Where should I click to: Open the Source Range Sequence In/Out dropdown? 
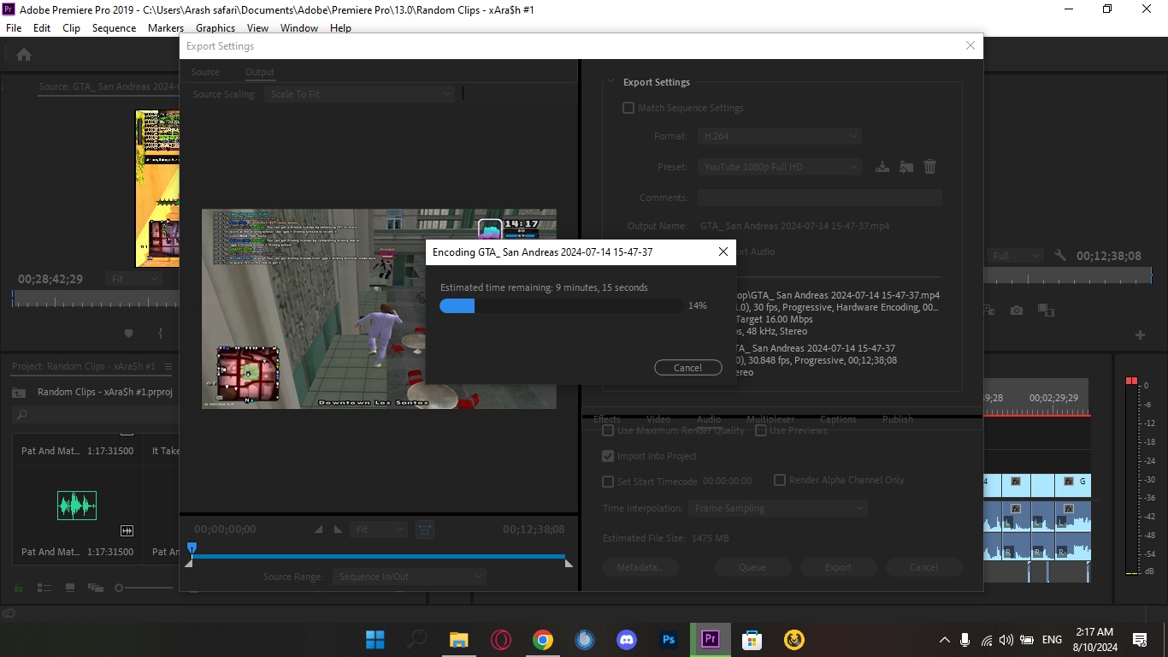coord(409,577)
